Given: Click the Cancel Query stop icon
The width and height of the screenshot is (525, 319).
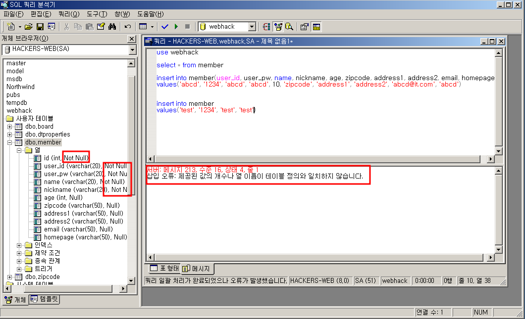Looking at the screenshot, I should [188, 27].
